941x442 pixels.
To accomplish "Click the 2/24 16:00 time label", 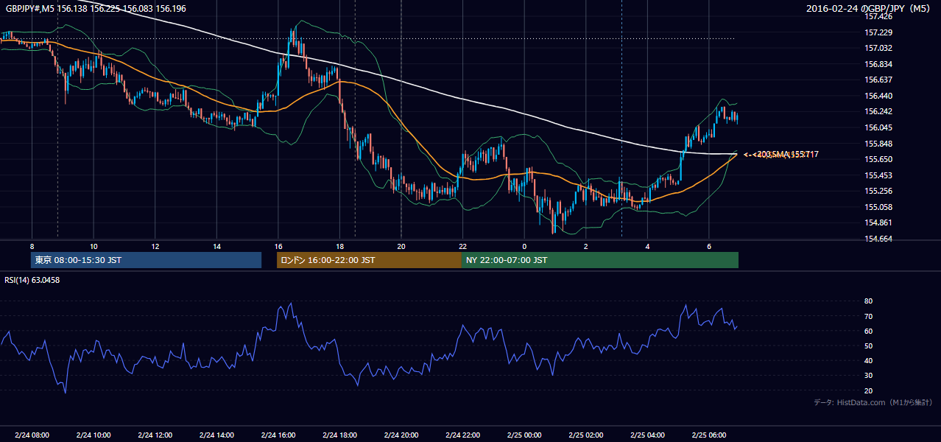I will [x=278, y=435].
